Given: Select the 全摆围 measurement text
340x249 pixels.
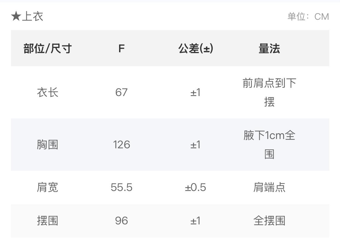Looking at the screenshot, I should (x=269, y=221).
